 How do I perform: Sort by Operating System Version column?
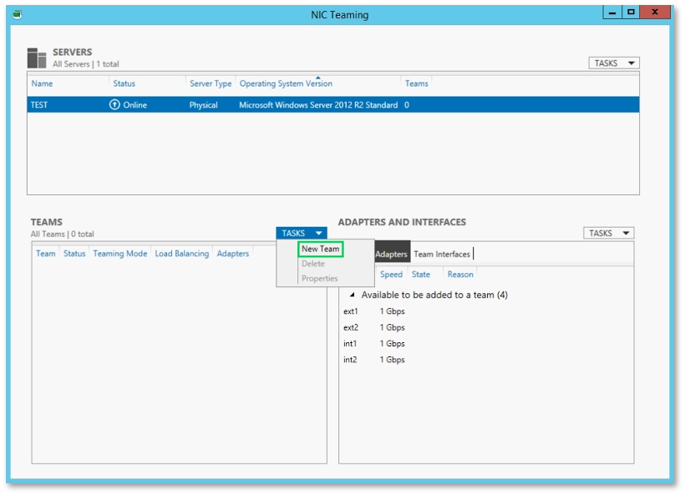[286, 83]
